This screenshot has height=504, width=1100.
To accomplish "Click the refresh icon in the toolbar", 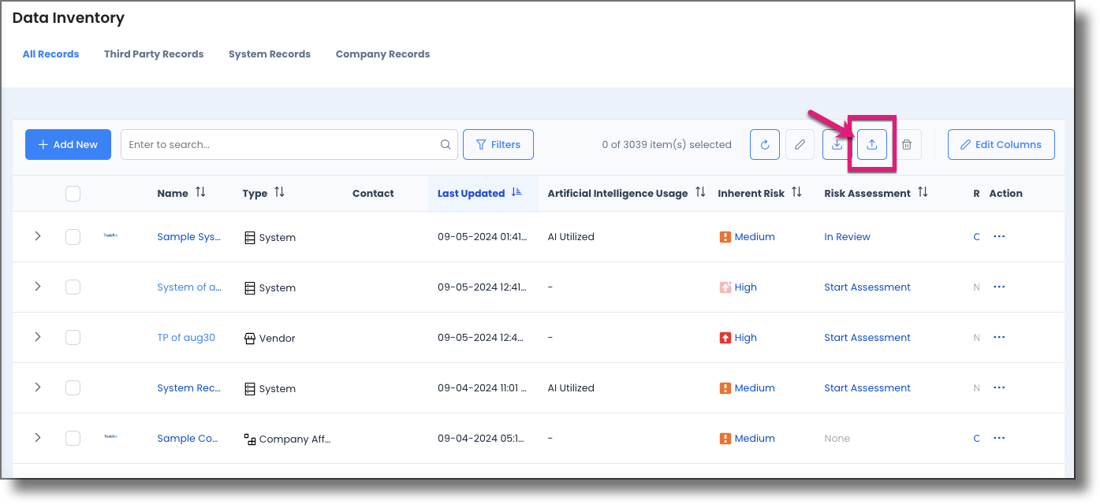I will pyautogui.click(x=764, y=144).
